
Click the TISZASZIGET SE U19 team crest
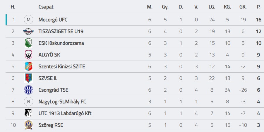pos(28,32)
